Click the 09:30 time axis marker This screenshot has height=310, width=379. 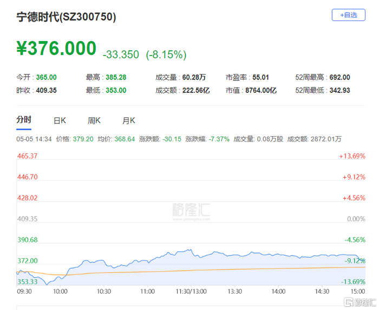tap(24, 292)
